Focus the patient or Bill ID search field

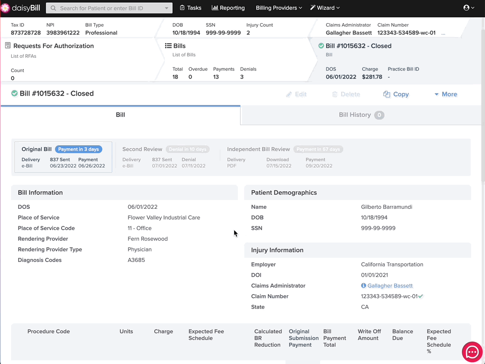[x=109, y=8]
